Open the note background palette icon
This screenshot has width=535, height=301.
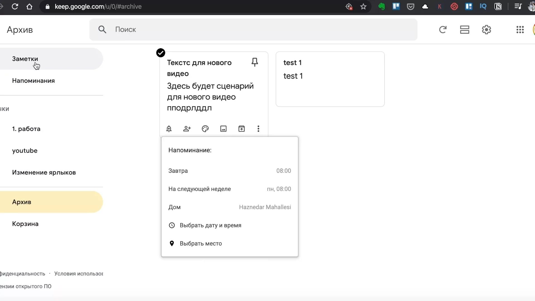[205, 129]
